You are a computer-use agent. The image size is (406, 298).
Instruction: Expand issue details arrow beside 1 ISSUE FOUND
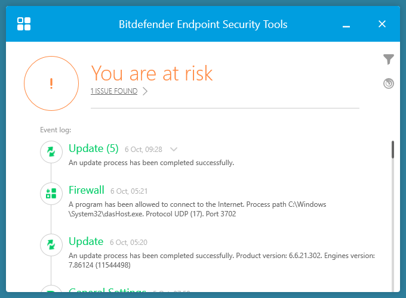tap(145, 91)
